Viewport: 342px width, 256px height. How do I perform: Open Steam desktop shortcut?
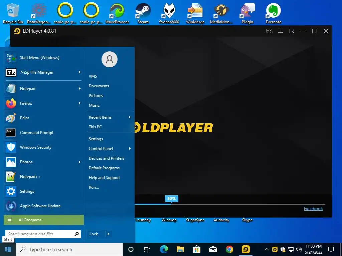point(143,13)
